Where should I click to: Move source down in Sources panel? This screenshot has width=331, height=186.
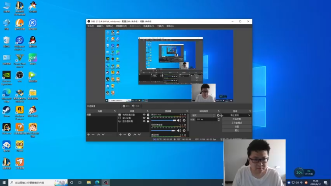coord(139,135)
